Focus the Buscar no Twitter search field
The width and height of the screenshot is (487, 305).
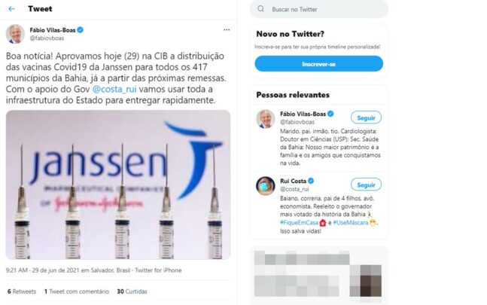319,9
